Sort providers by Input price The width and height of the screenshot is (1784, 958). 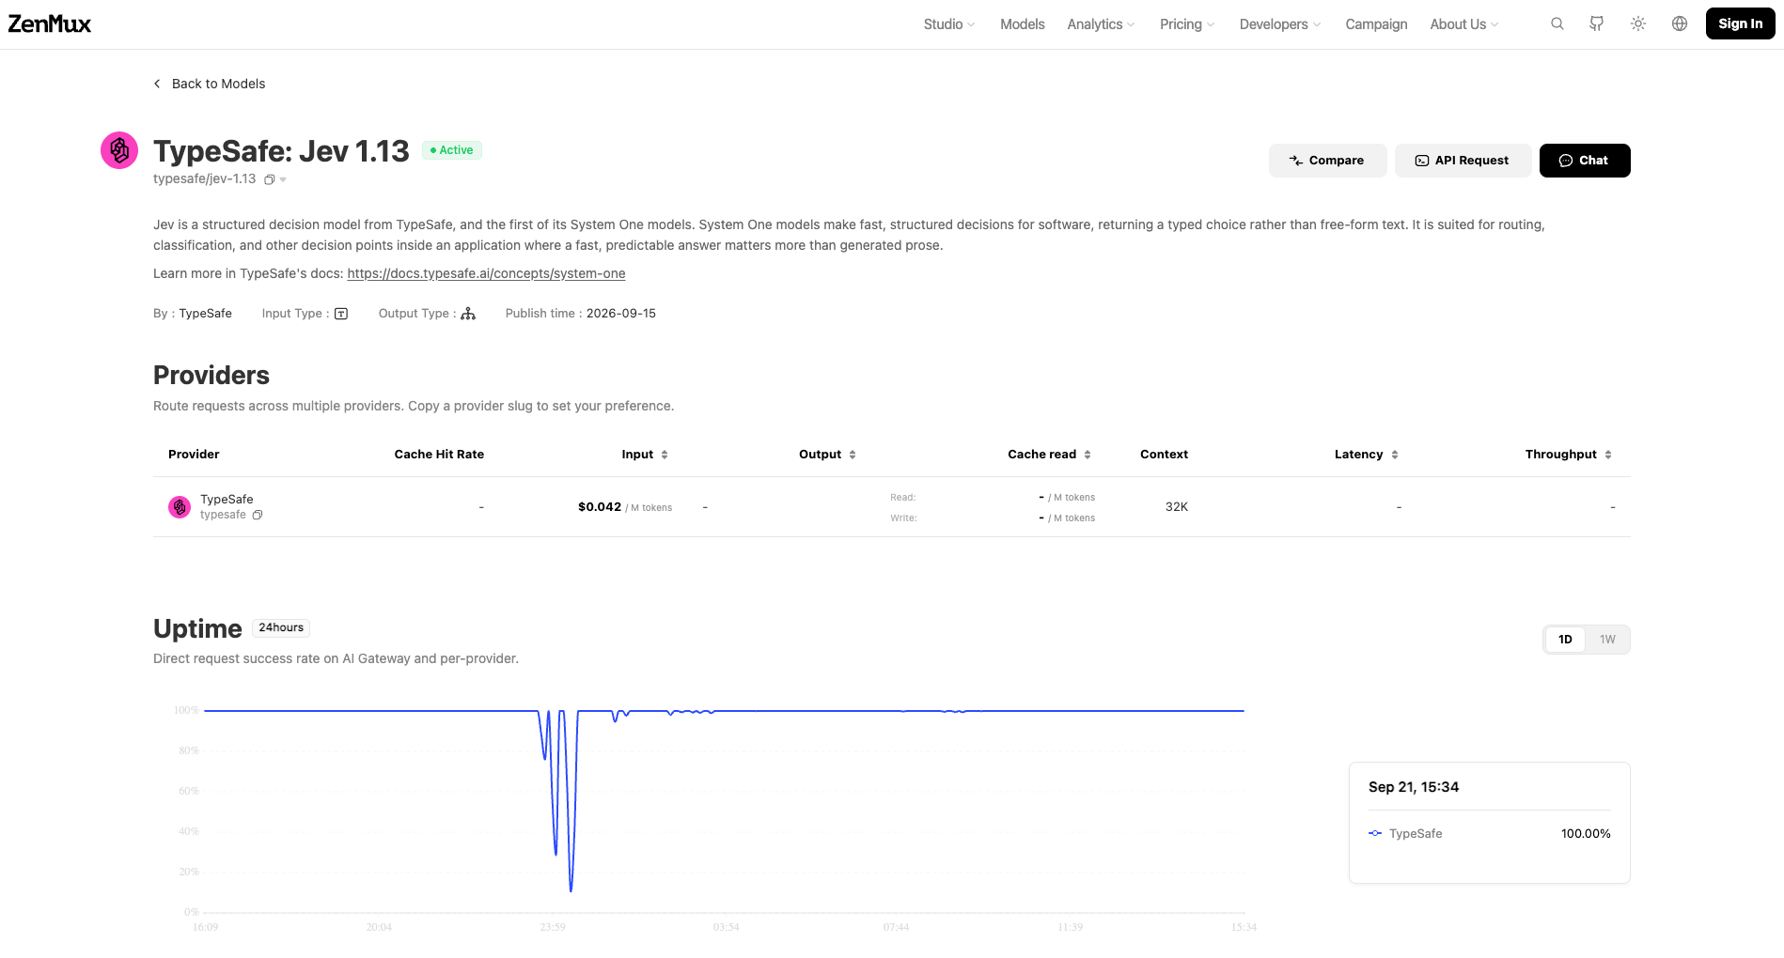[x=665, y=455]
